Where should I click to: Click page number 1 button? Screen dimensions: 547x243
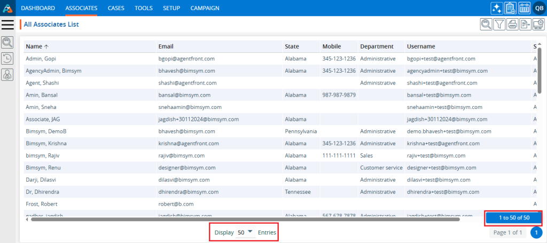coord(536,233)
